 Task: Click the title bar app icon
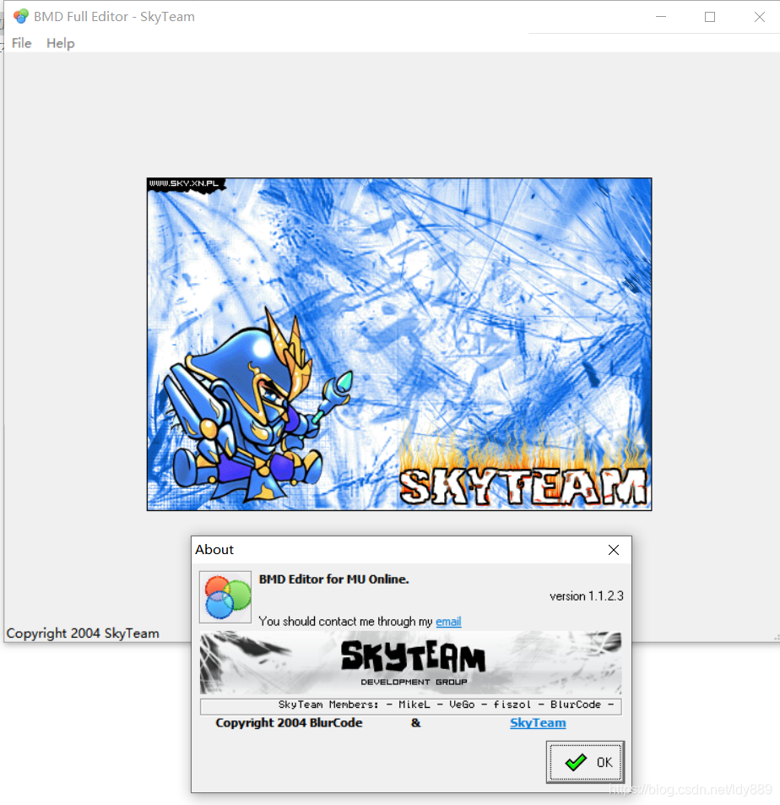pyautogui.click(x=21, y=16)
